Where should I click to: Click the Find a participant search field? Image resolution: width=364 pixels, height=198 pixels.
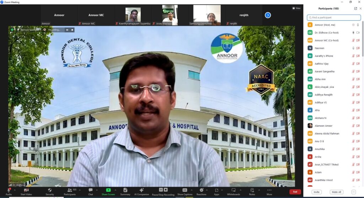pos(334,17)
